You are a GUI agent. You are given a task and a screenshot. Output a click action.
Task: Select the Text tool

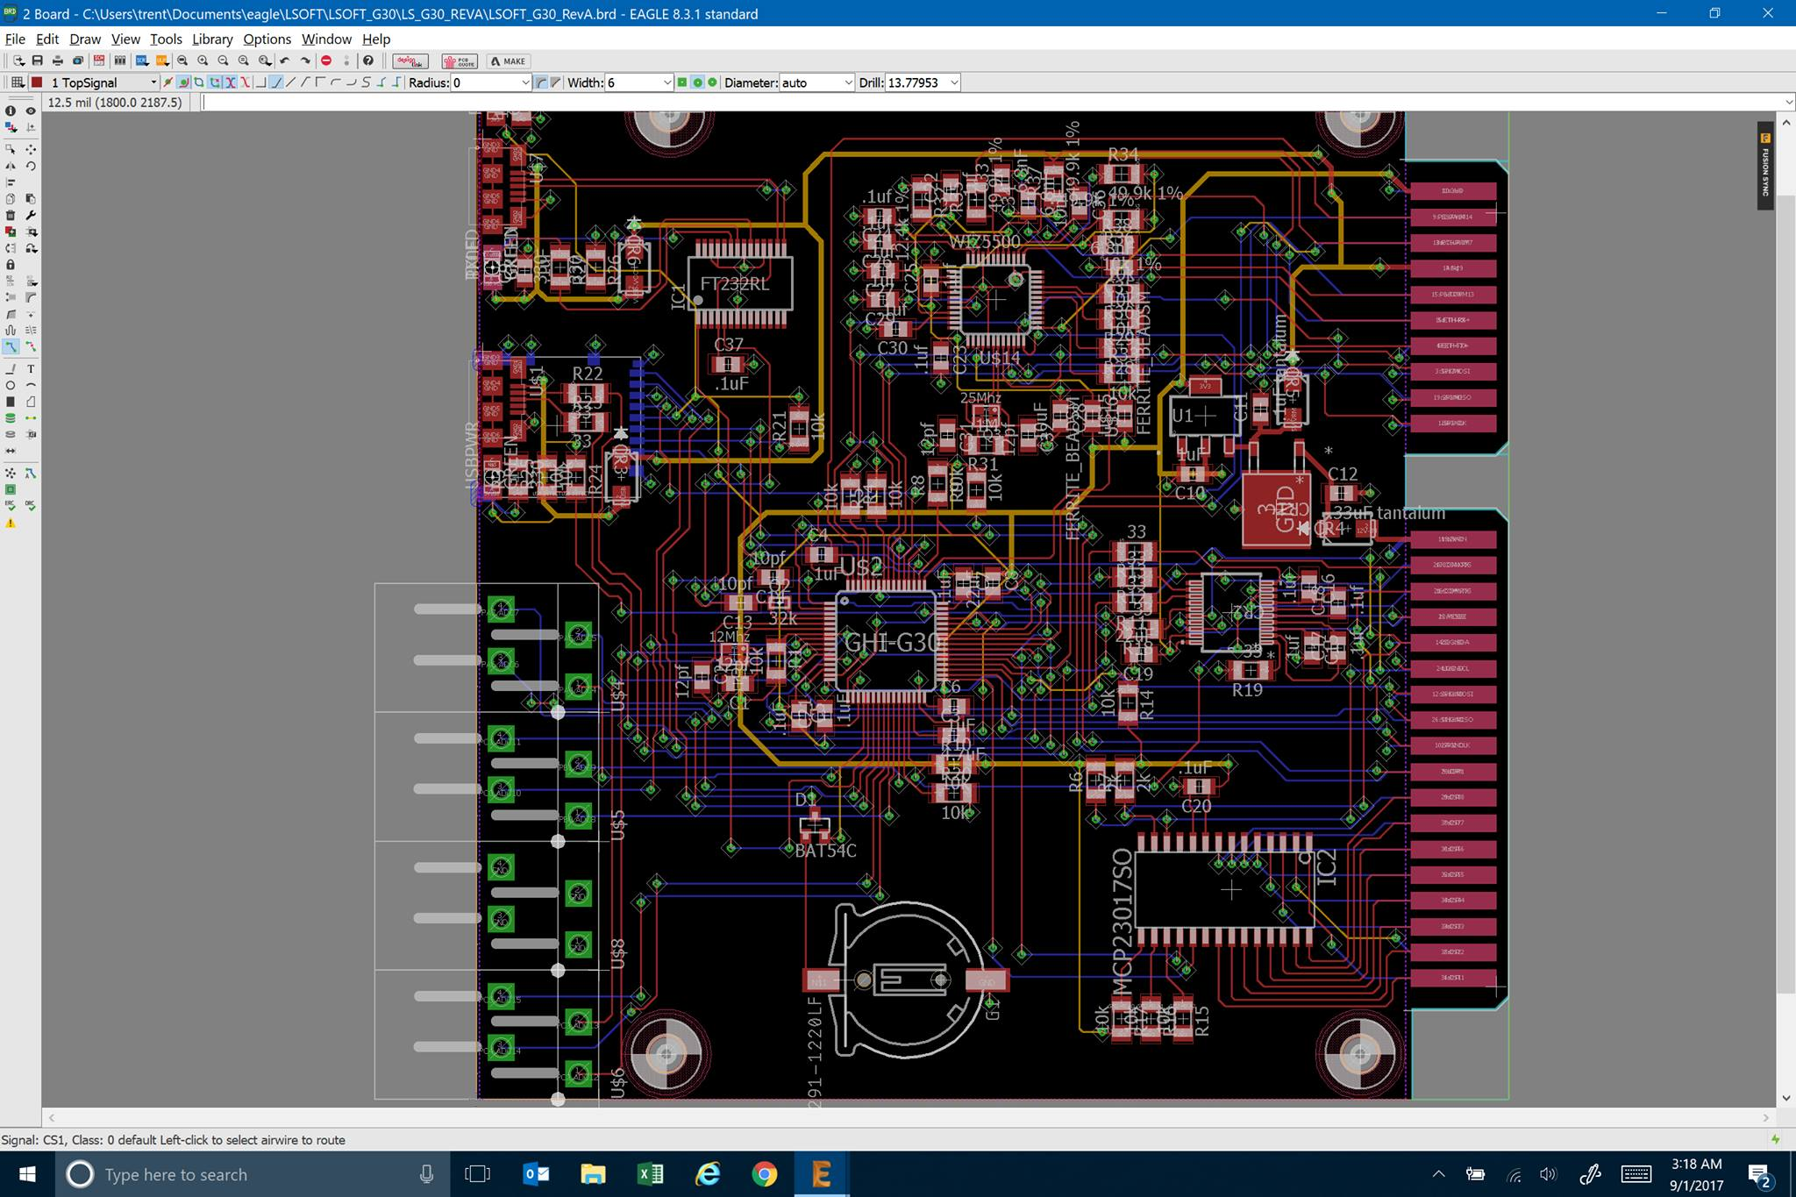pyautogui.click(x=31, y=369)
